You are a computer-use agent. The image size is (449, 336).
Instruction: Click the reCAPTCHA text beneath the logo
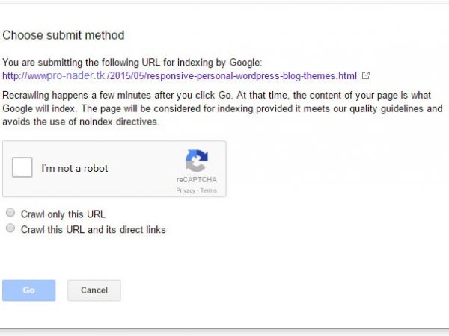(x=196, y=181)
